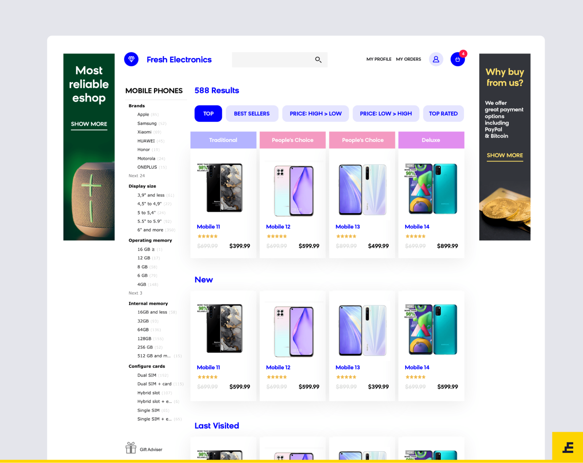Click inside the search input field
Image resolution: width=583 pixels, height=463 pixels.
point(273,60)
